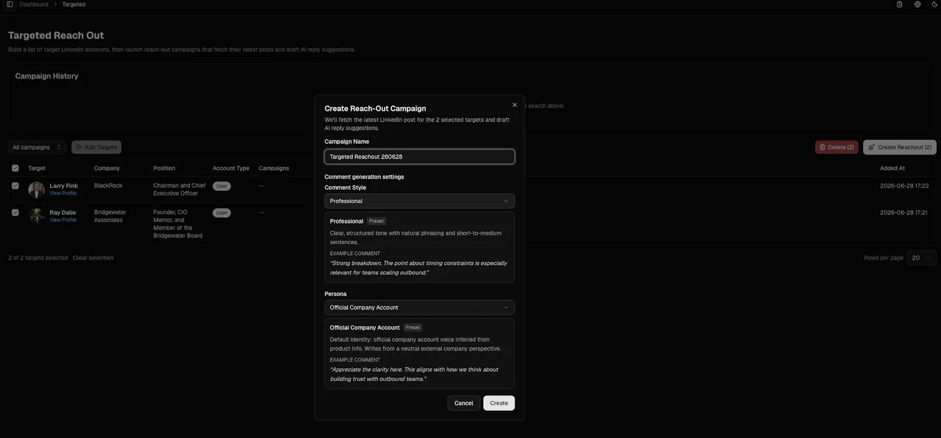The width and height of the screenshot is (941, 438).
Task: Click the Company column header
Action: tap(106, 168)
